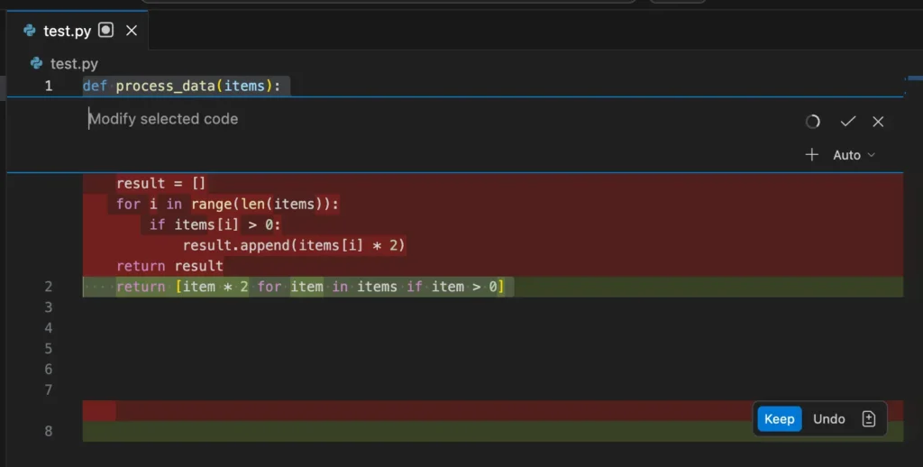This screenshot has width=923, height=467.
Task: Open the Auto model dropdown
Action: tap(846, 155)
